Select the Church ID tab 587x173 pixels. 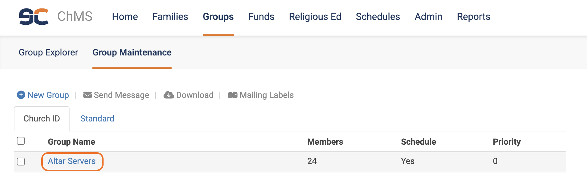pyautogui.click(x=42, y=118)
